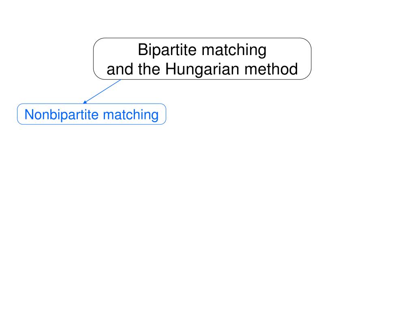Click the blue word matching
The image size is (415, 311).
[131, 115]
